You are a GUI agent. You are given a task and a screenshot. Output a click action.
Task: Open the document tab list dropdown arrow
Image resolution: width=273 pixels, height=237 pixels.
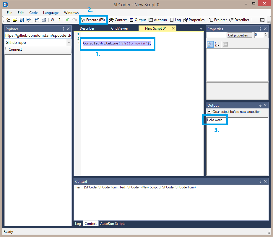click(x=201, y=29)
